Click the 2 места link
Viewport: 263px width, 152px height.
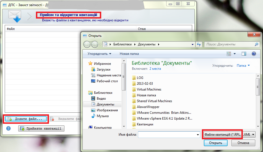pyautogui.click(x=155, y=68)
